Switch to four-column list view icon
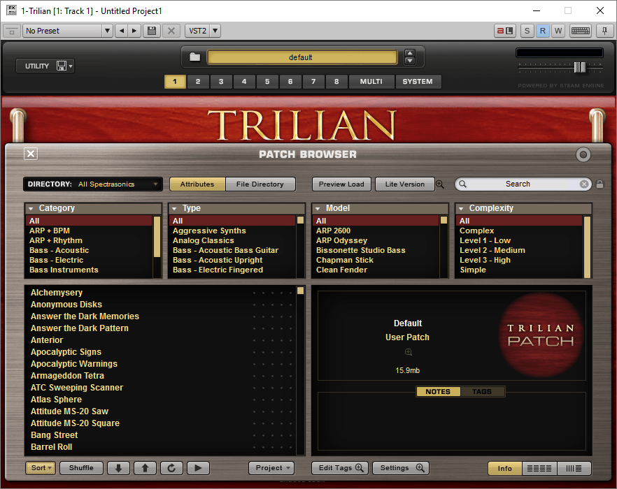The width and height of the screenshot is (617, 489). pyautogui.click(x=539, y=468)
